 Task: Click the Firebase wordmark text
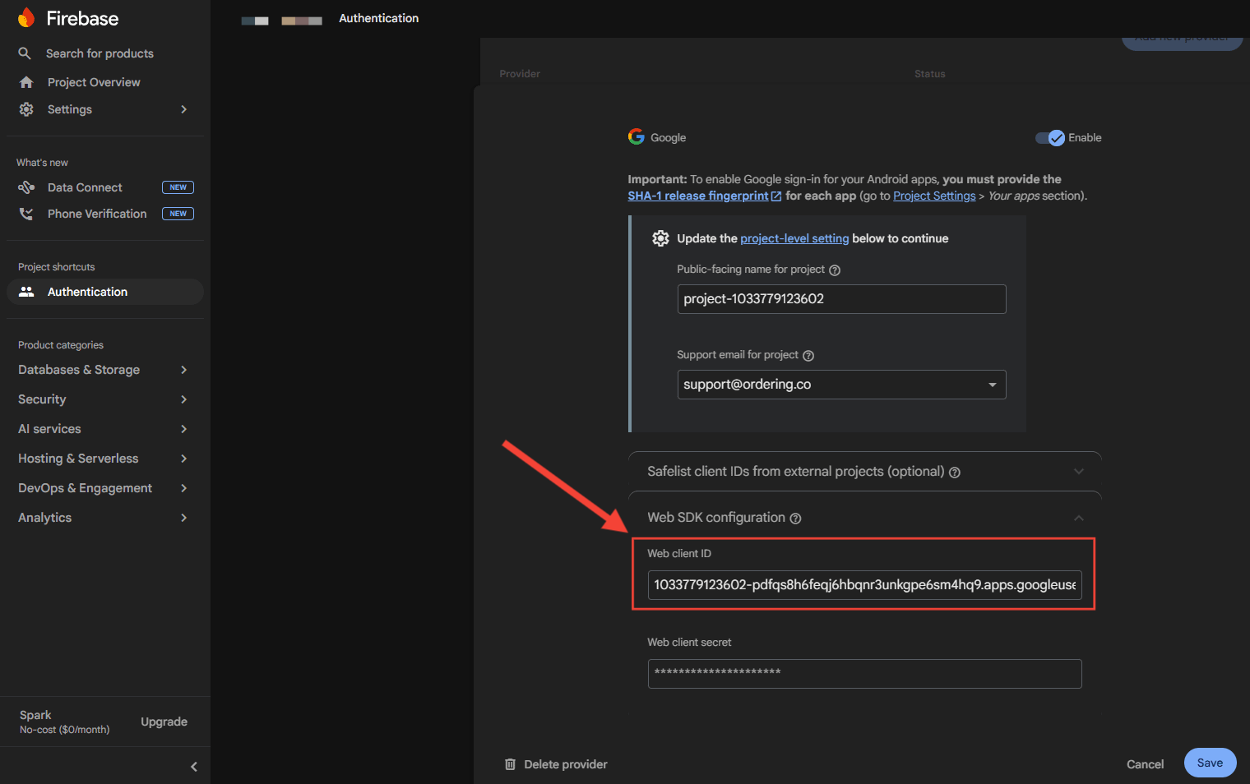(x=82, y=18)
